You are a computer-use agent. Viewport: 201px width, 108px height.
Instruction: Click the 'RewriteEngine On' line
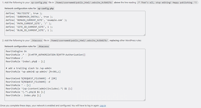[16, 51]
